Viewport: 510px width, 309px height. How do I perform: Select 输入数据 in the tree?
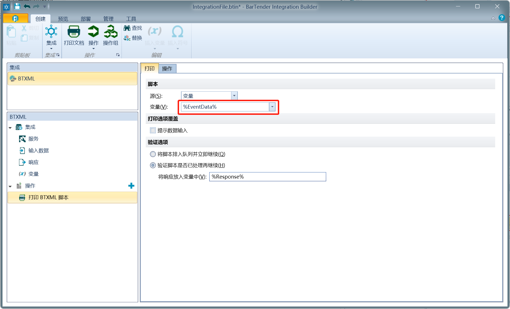(38, 151)
